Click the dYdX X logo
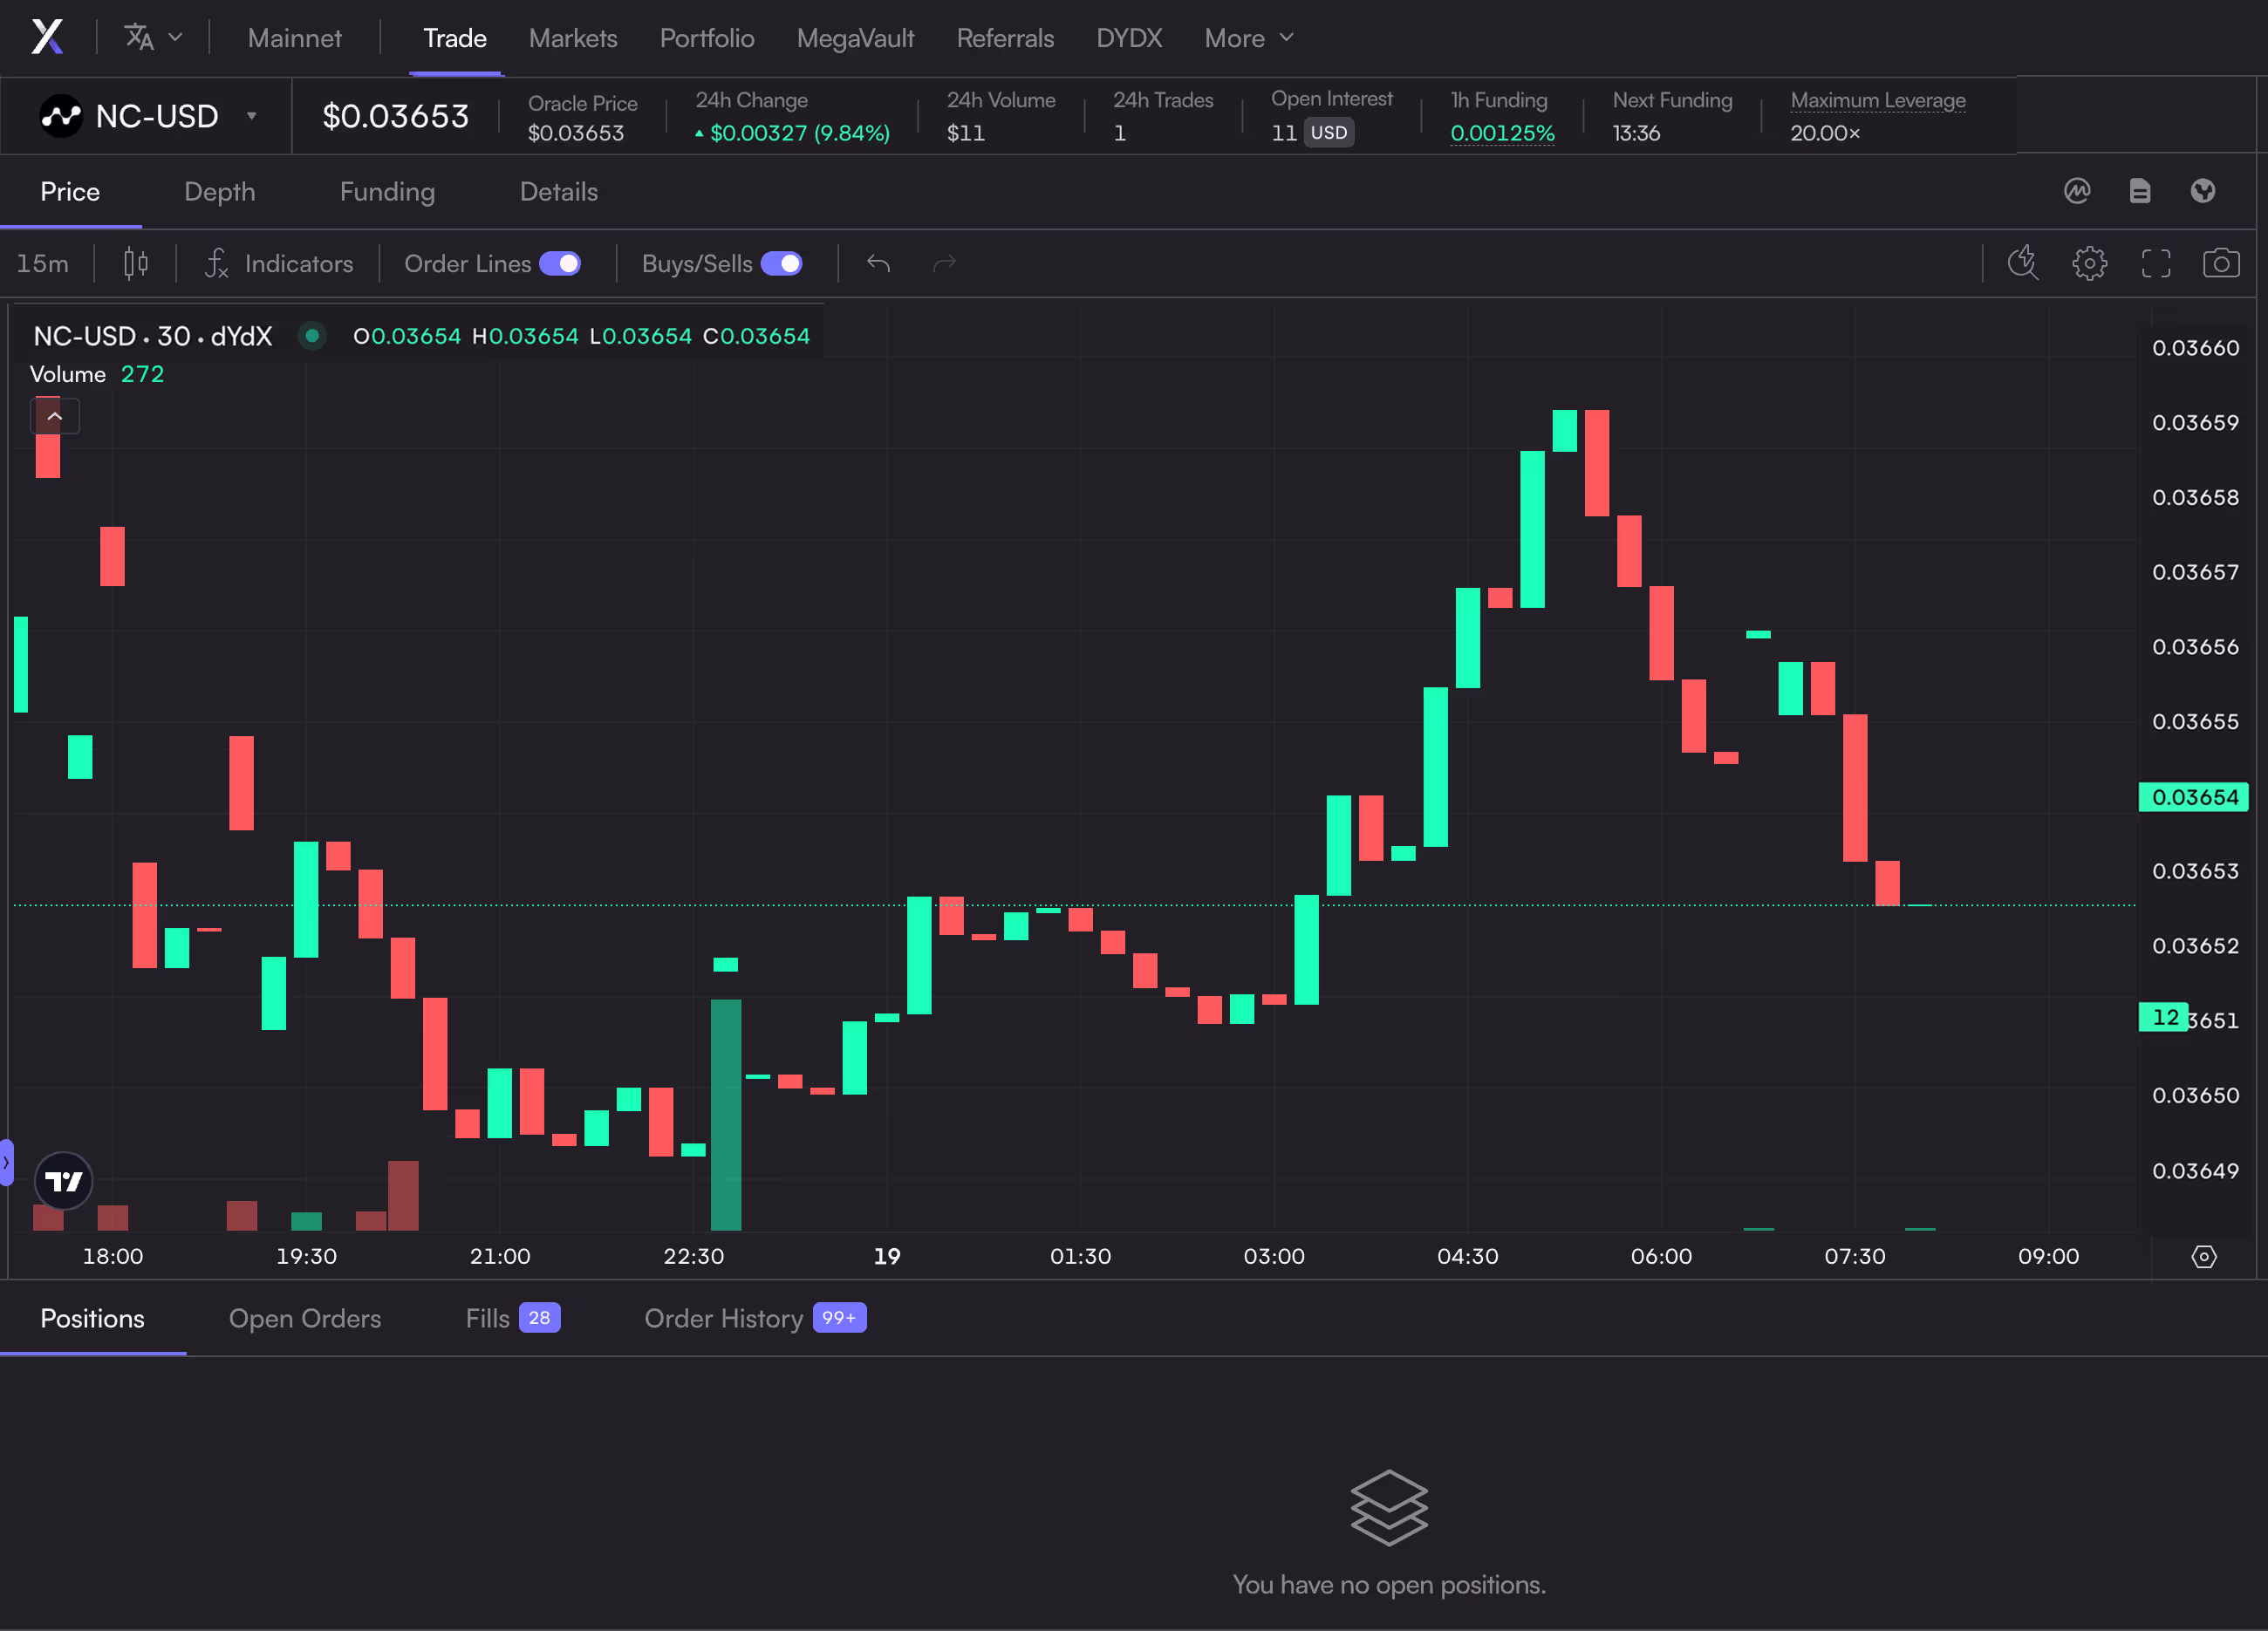 (47, 38)
